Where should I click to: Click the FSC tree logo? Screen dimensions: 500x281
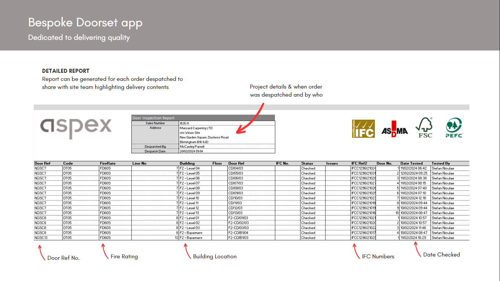pos(424,127)
